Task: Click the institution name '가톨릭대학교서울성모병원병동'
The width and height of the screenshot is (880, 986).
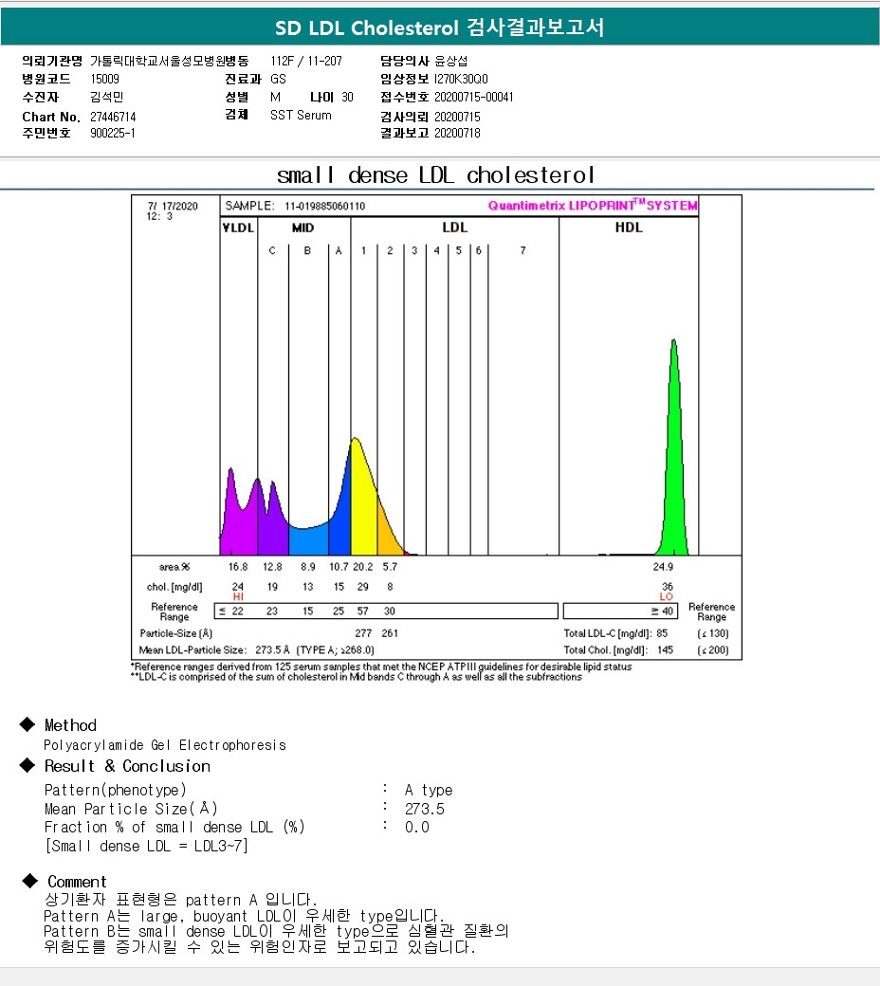Action: [x=169, y=61]
